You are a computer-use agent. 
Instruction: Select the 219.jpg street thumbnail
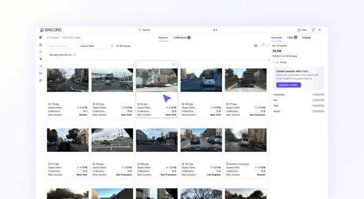pyautogui.click(x=68, y=80)
